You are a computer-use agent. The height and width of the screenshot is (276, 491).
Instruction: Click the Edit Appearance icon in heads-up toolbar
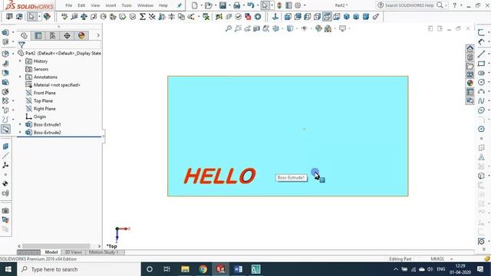[x=318, y=28]
